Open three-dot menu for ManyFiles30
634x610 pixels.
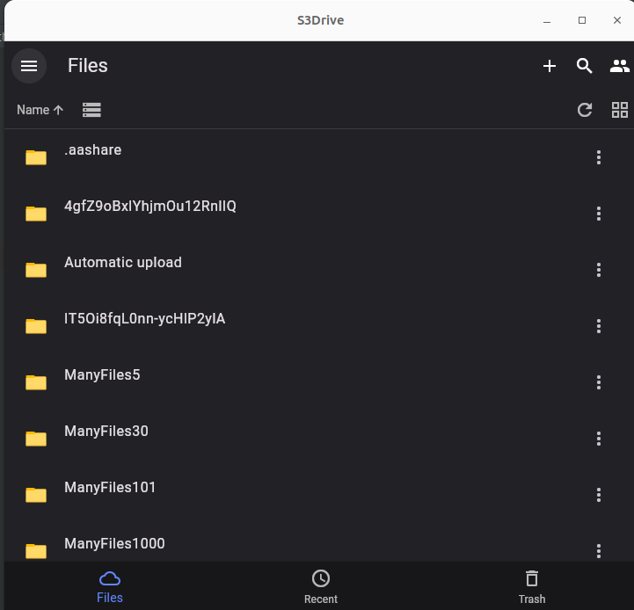[599, 439]
